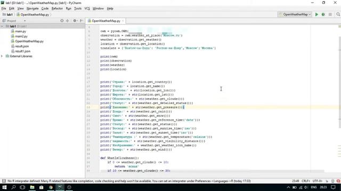This screenshot has height=191, width=341.
Task: Open the Navigate menu
Action: click(x=33, y=8)
